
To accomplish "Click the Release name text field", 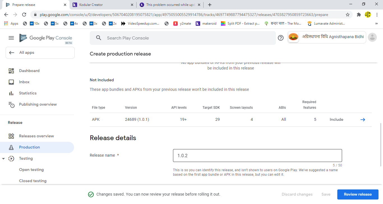I will [x=257, y=156].
